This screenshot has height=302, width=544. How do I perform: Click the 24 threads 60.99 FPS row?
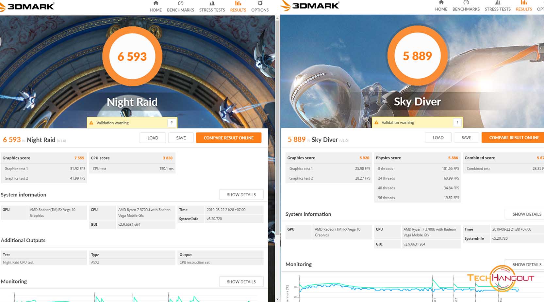(418, 178)
